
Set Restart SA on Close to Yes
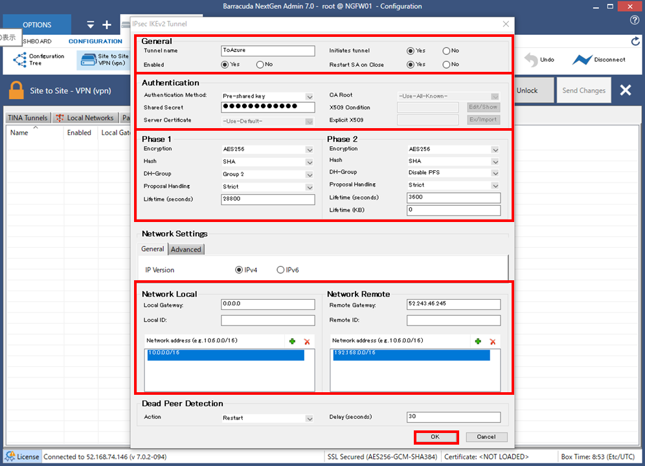pyautogui.click(x=410, y=65)
